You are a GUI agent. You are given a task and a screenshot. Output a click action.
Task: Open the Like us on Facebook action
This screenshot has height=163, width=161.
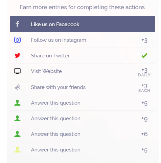point(83,24)
